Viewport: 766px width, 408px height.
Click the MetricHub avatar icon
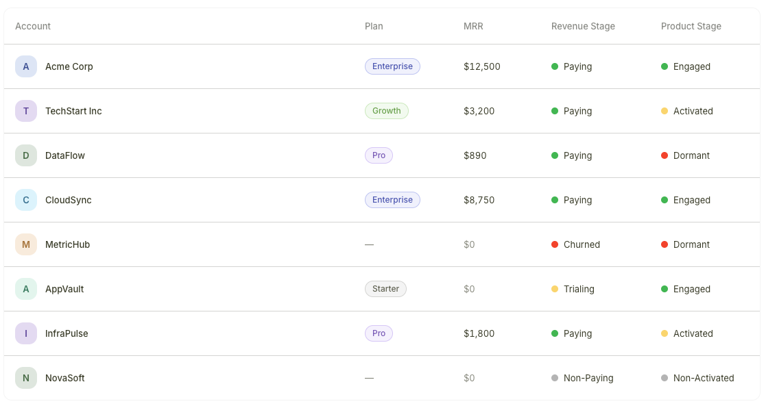click(26, 244)
